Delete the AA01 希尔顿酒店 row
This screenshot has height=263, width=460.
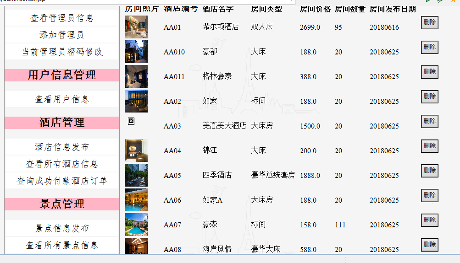[x=430, y=22]
